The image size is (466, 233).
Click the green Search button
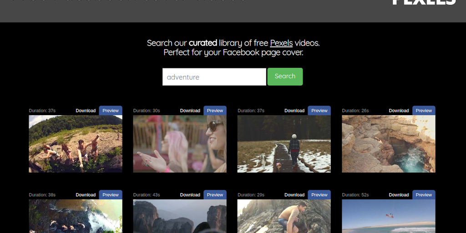285,76
